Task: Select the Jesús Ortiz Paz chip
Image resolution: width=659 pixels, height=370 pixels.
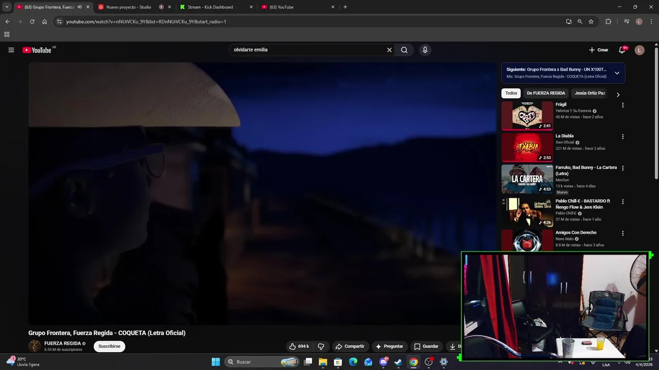Action: coord(590,93)
